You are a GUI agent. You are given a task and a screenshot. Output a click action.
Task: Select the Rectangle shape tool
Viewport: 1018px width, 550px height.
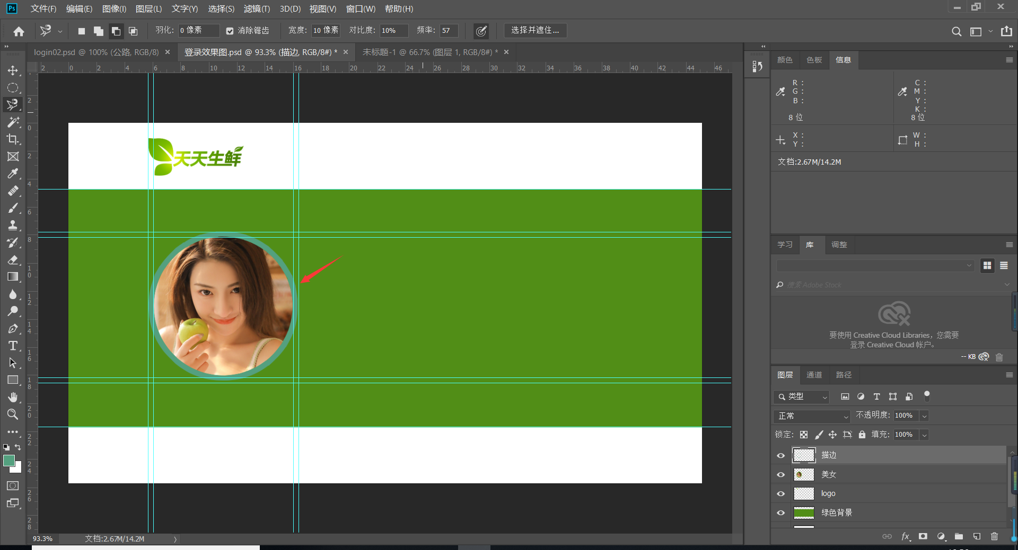[x=13, y=380]
